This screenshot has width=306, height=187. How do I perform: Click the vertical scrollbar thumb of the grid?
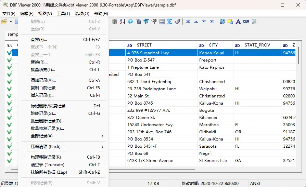pyautogui.click(x=298, y=55)
